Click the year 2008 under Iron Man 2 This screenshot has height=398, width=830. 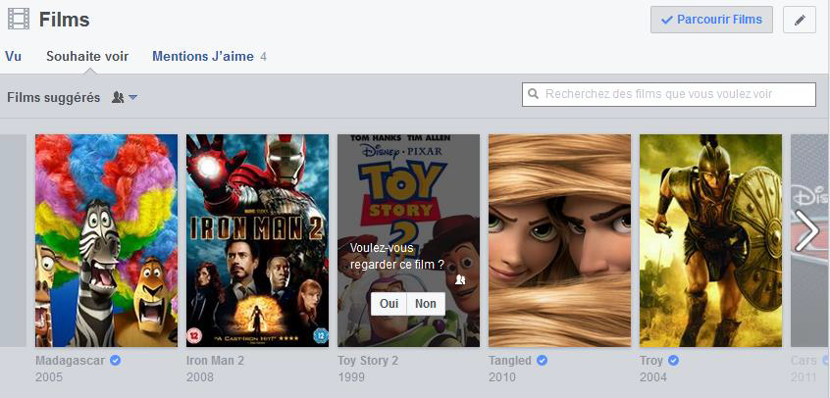click(x=200, y=377)
